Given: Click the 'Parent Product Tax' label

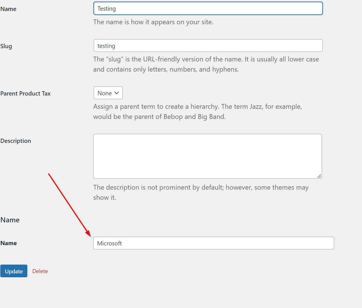Looking at the screenshot, I should click(x=26, y=94).
